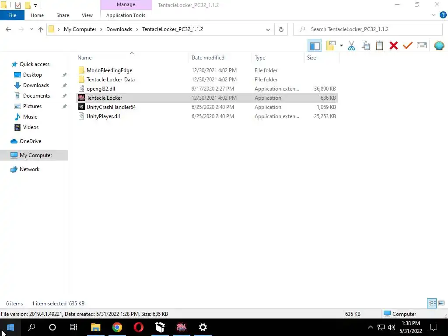Switch to the View ribbon tab
Viewport: 448px width, 336px height.
(x=87, y=15)
